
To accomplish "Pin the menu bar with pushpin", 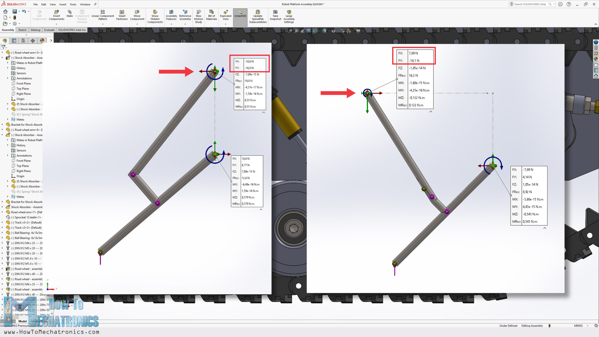I will point(95,4).
